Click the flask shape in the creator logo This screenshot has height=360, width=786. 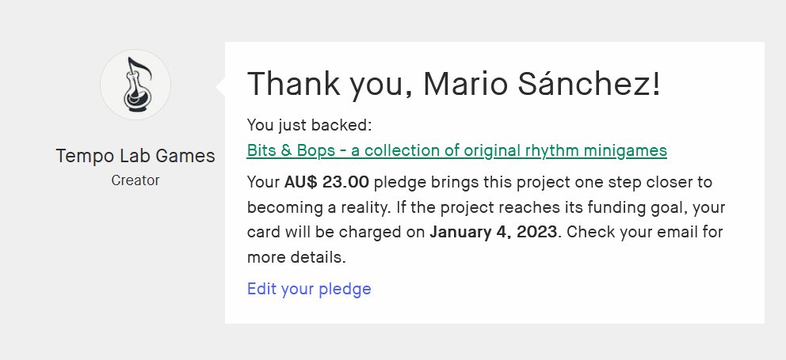[135, 97]
